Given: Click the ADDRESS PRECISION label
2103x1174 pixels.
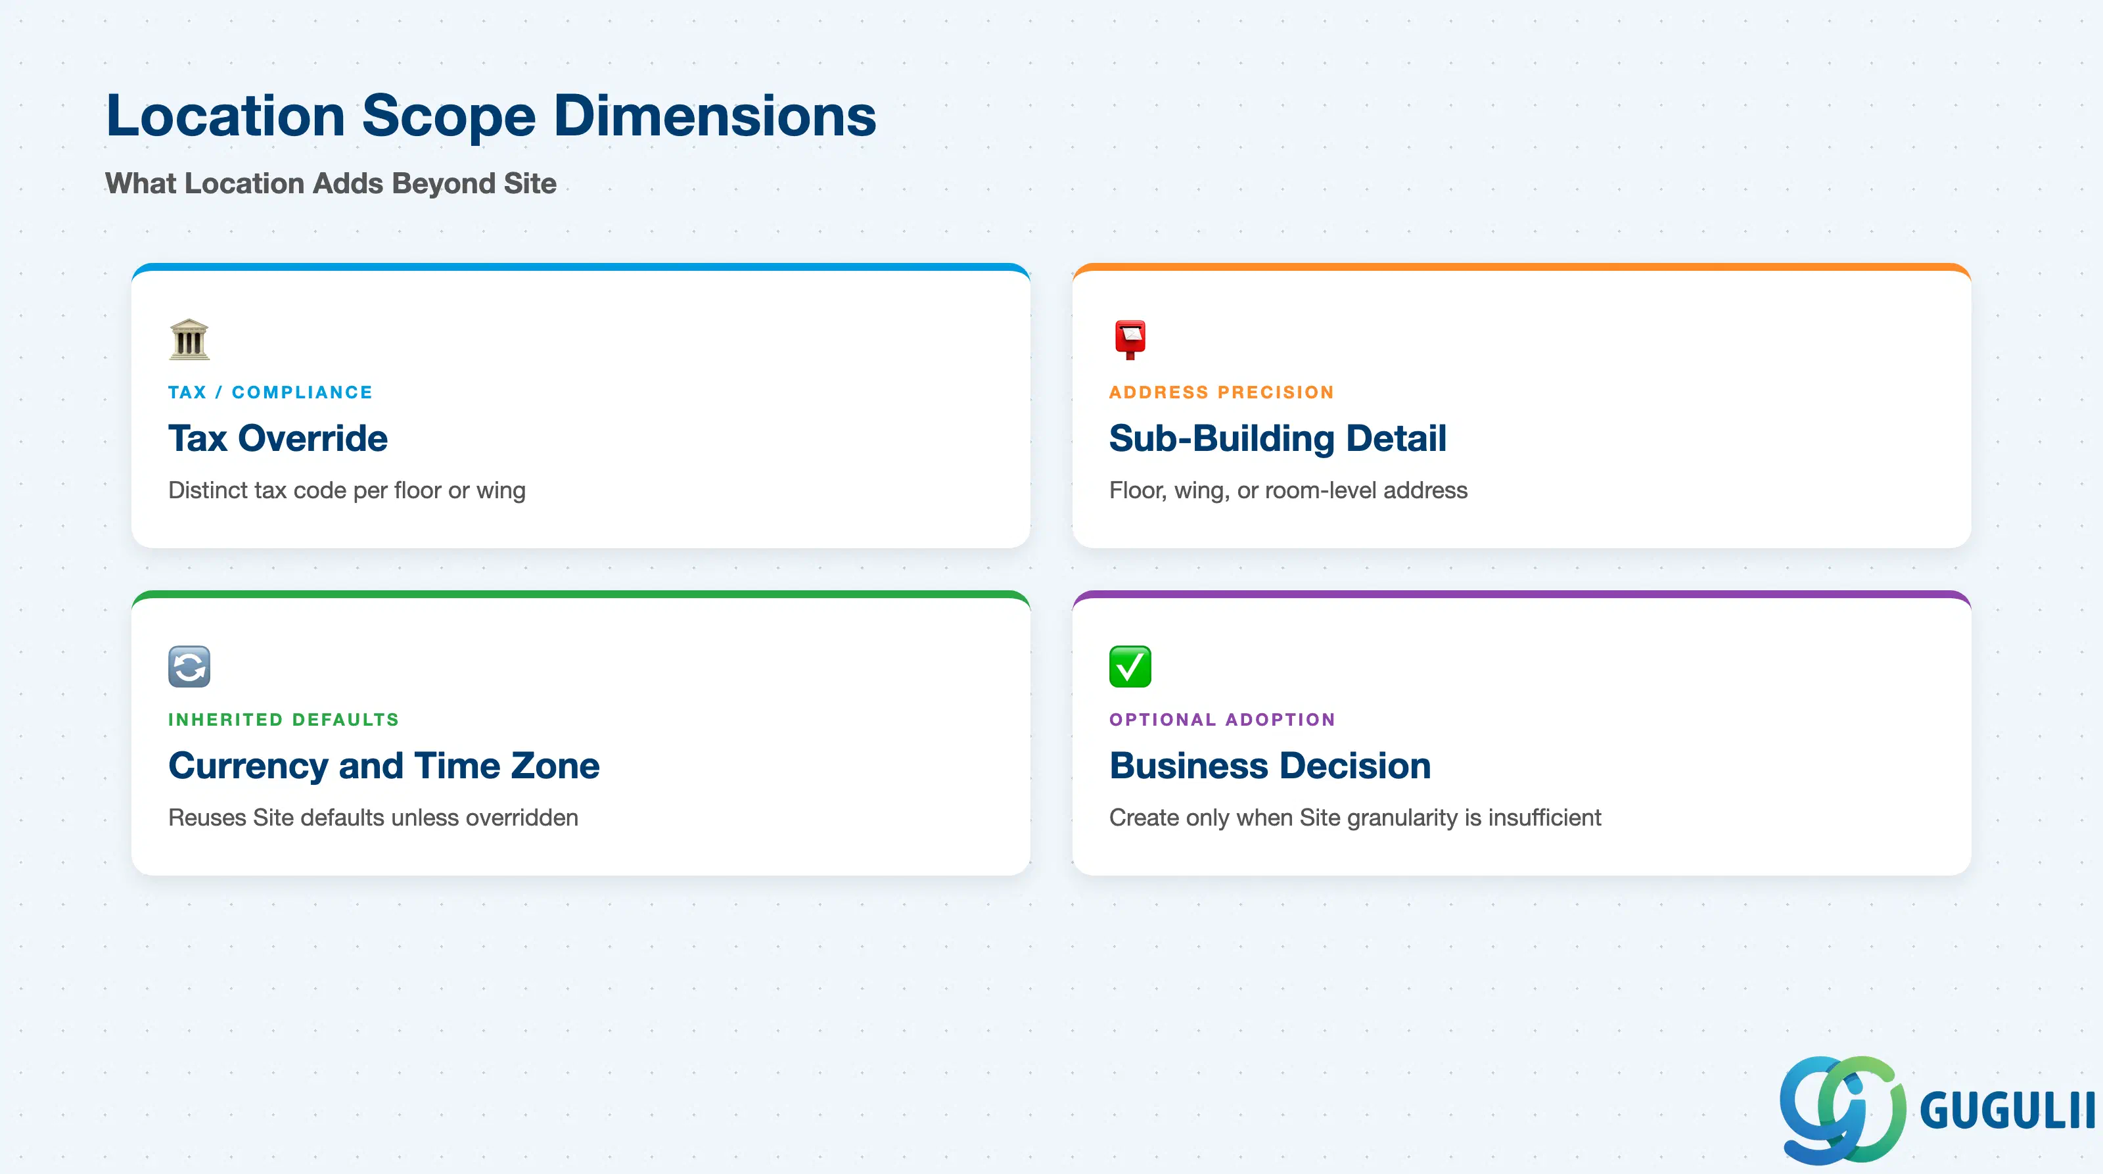Looking at the screenshot, I should click(x=1221, y=392).
